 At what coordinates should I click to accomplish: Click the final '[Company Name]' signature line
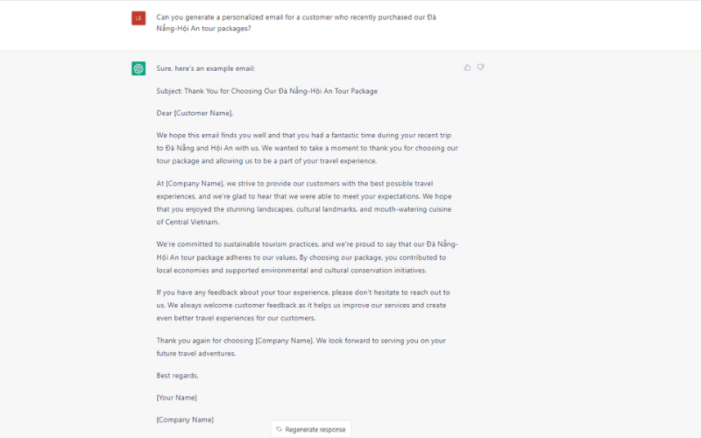[x=185, y=420]
